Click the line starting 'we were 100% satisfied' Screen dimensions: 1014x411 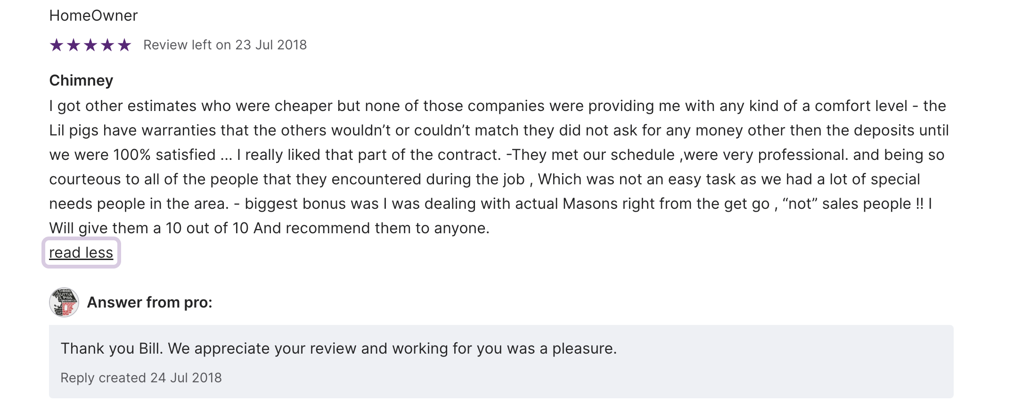pos(496,155)
